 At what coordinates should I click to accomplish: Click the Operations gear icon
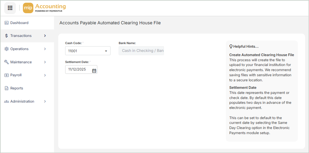coord(6,49)
